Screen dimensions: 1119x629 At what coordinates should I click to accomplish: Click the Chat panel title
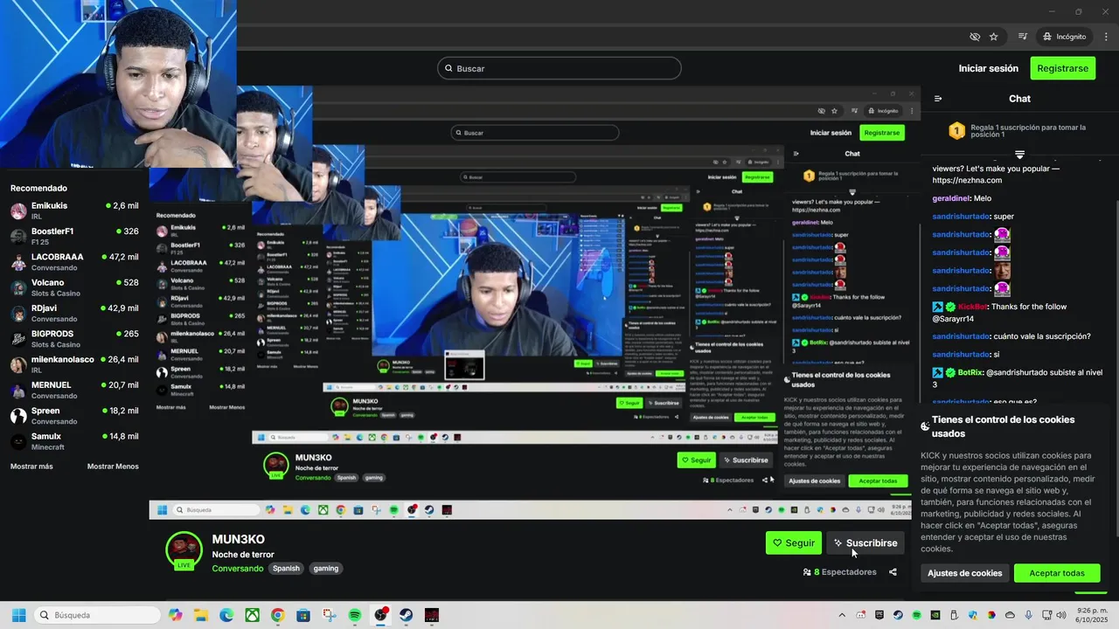coord(1019,99)
